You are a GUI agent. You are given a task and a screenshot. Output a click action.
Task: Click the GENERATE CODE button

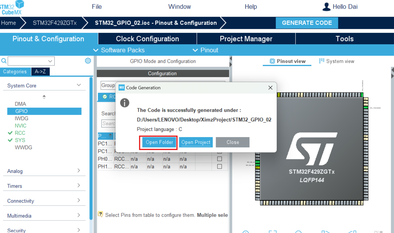(307, 23)
